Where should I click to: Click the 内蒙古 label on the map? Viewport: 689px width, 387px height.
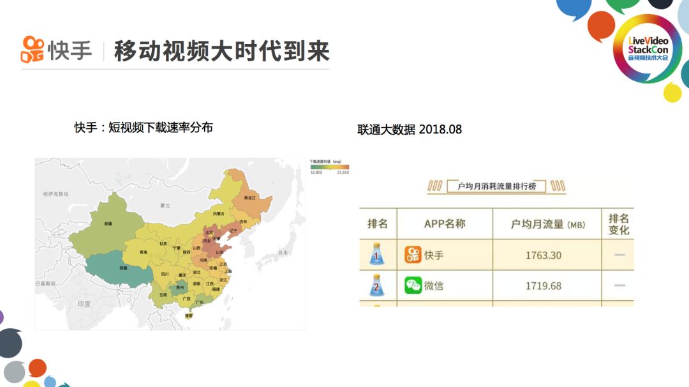218,214
